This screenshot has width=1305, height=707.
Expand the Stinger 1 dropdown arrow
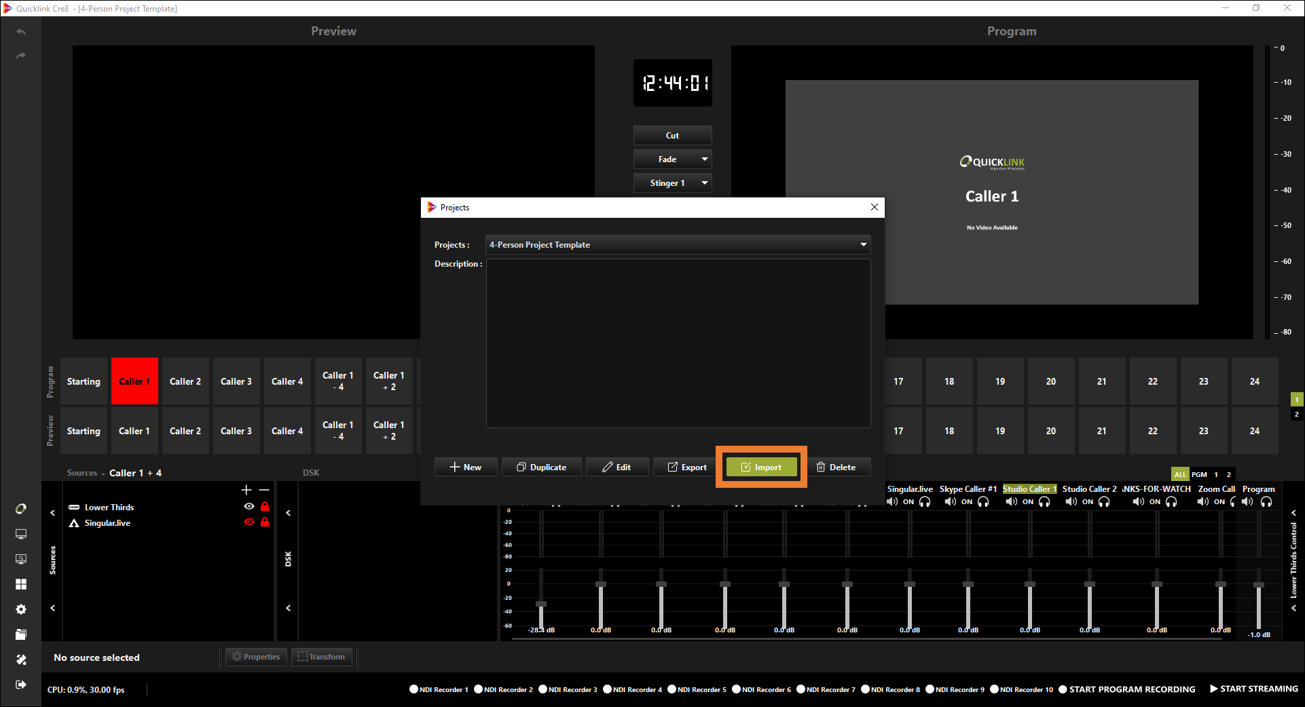coord(705,183)
